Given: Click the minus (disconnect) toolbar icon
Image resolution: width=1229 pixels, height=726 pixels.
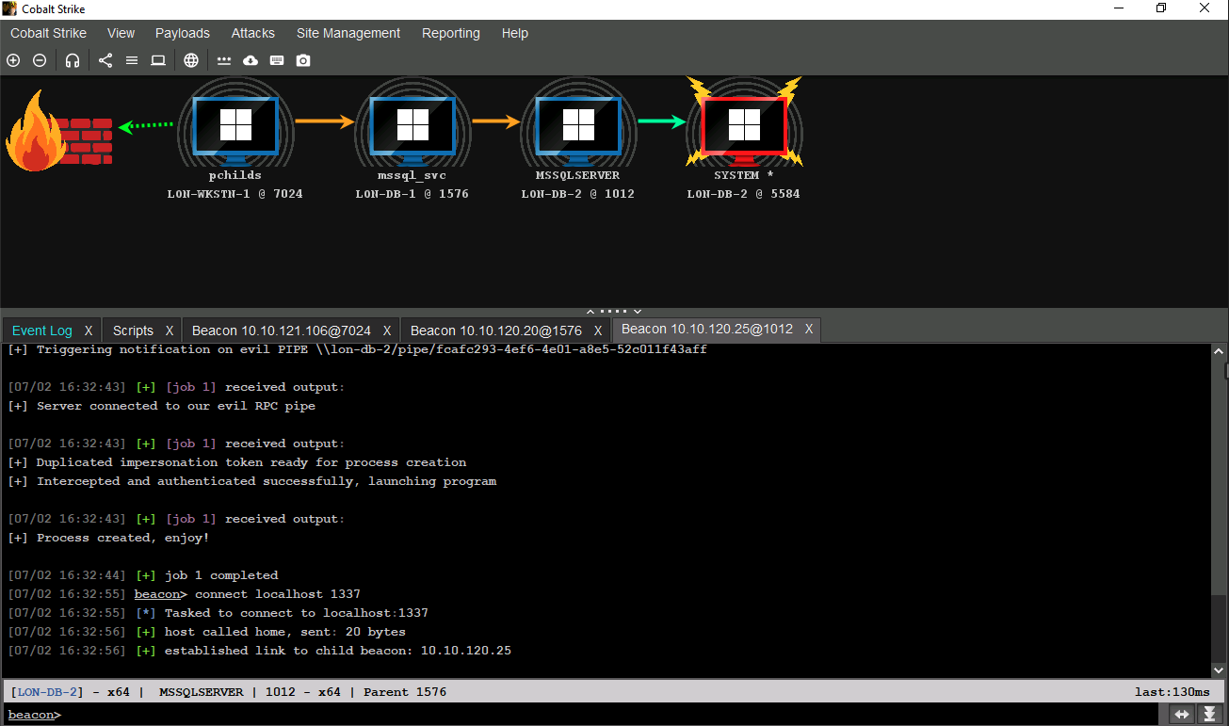Looking at the screenshot, I should point(40,60).
